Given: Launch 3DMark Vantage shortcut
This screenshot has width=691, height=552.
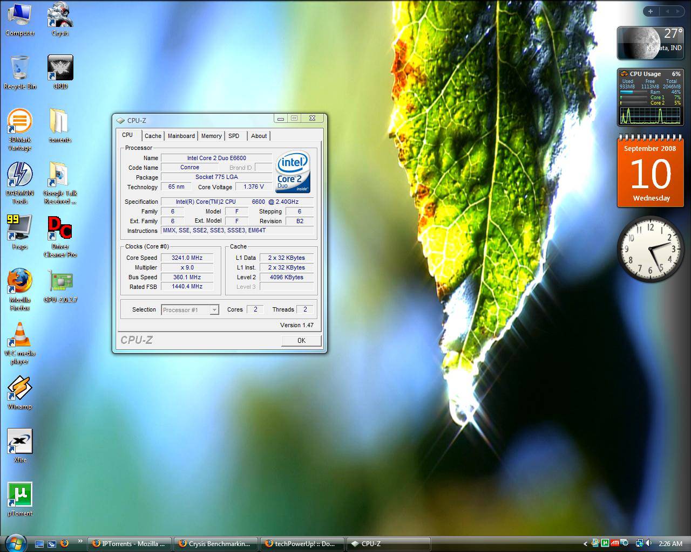Looking at the screenshot, I should [20, 129].
